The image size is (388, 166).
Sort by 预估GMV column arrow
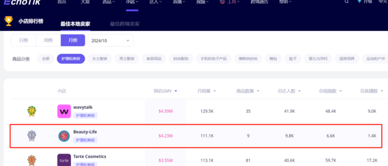(x=176, y=91)
